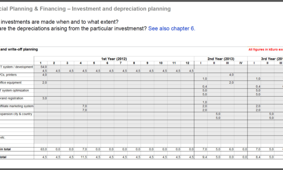Select the 'affiliate marketing system' row label
283x170 pixels.
(17, 106)
